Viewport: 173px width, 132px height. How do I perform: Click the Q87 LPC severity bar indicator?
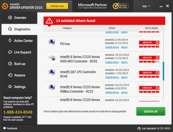click(x=149, y=77)
